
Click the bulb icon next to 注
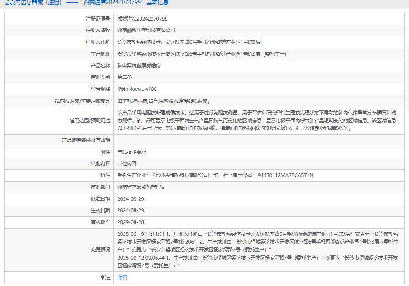point(102,277)
